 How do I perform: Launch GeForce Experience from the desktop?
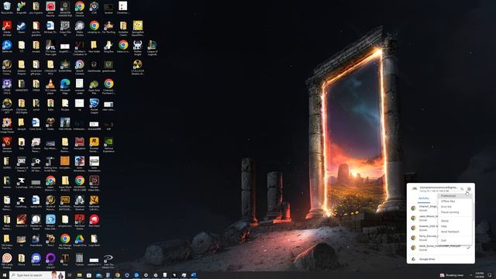(108, 144)
